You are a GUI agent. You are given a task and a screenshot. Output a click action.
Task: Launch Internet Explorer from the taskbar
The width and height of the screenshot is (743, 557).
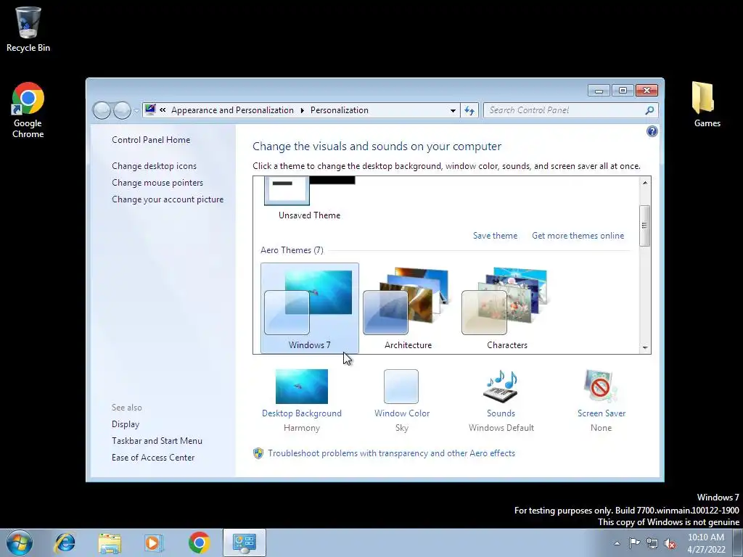click(65, 542)
